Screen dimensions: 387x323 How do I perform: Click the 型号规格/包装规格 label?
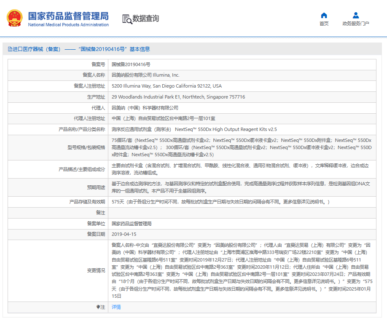(86, 147)
